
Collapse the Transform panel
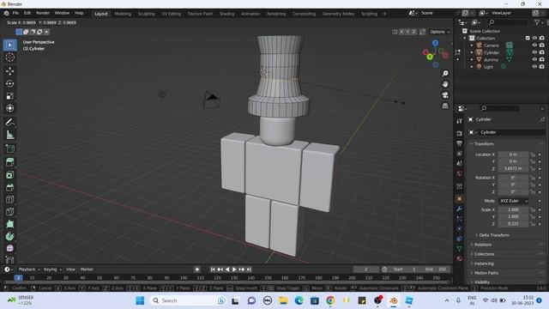[x=484, y=143]
